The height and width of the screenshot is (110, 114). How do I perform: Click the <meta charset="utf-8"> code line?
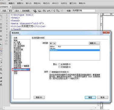click(x=27, y=23)
